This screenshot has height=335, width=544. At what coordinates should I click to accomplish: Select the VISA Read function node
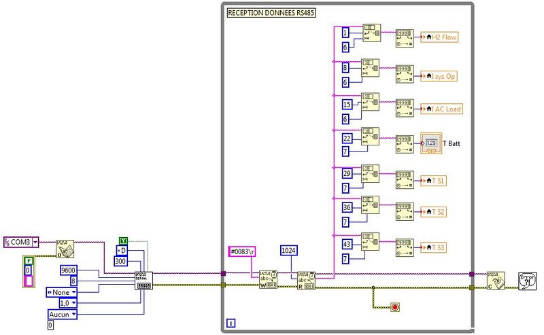click(304, 280)
